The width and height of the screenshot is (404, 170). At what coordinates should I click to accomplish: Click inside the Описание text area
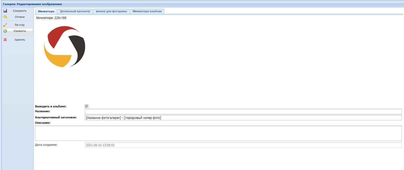pyautogui.click(x=218, y=133)
